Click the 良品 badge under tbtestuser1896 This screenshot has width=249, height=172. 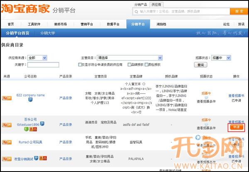click(33, 129)
